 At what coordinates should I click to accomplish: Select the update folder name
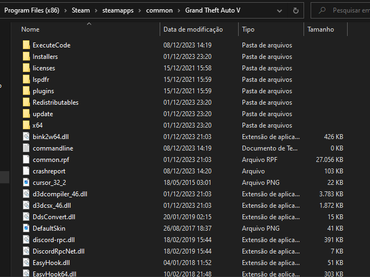43,114
